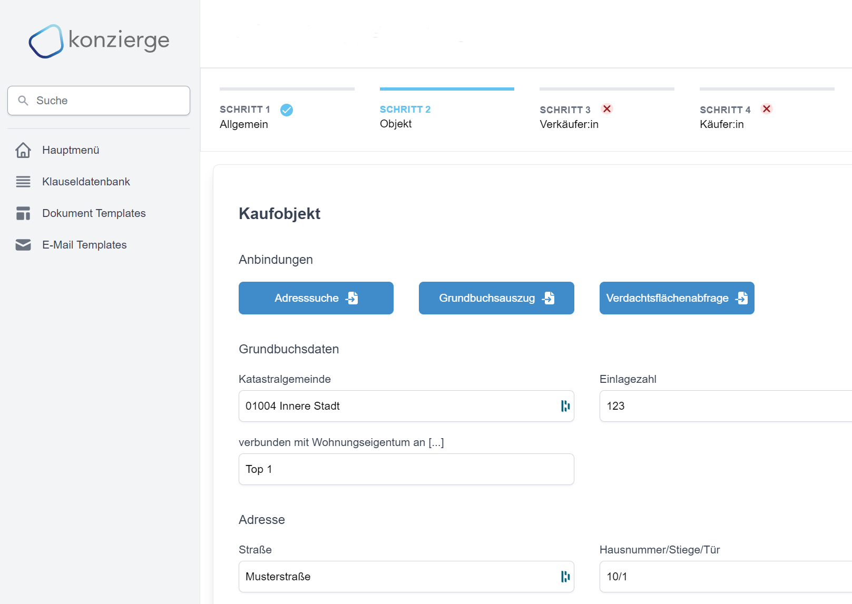Viewport: 852px width, 604px height.
Task: Click the E-Mail Templates envelope icon
Action: [x=23, y=245]
